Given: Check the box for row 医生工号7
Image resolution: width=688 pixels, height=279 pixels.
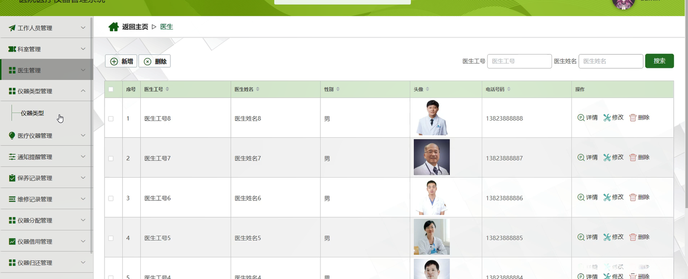Looking at the screenshot, I should tap(111, 158).
